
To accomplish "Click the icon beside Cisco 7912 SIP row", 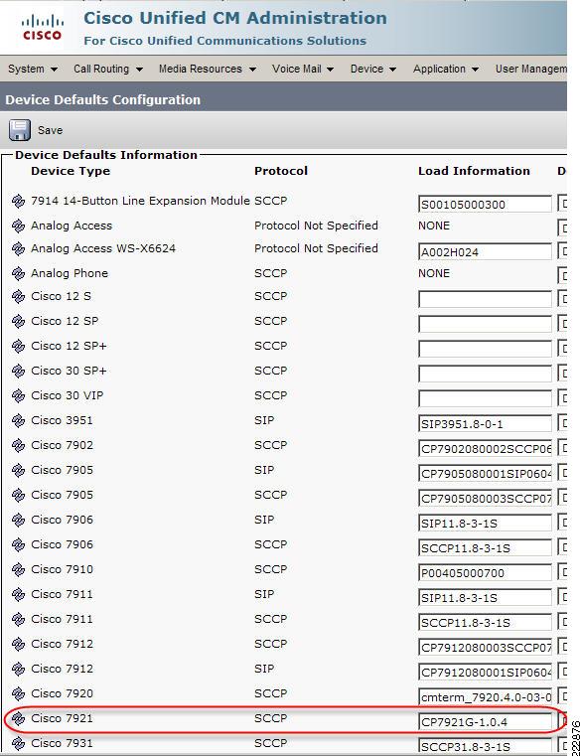I will point(18,669).
